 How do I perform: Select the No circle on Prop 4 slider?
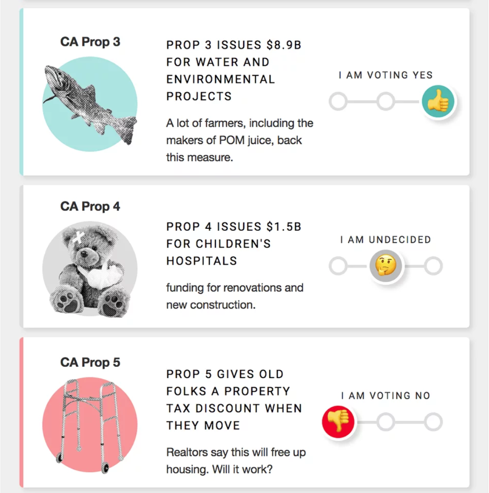(x=338, y=266)
